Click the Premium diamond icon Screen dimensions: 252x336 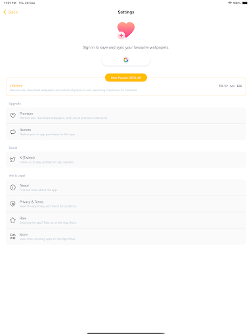pyautogui.click(x=12, y=115)
